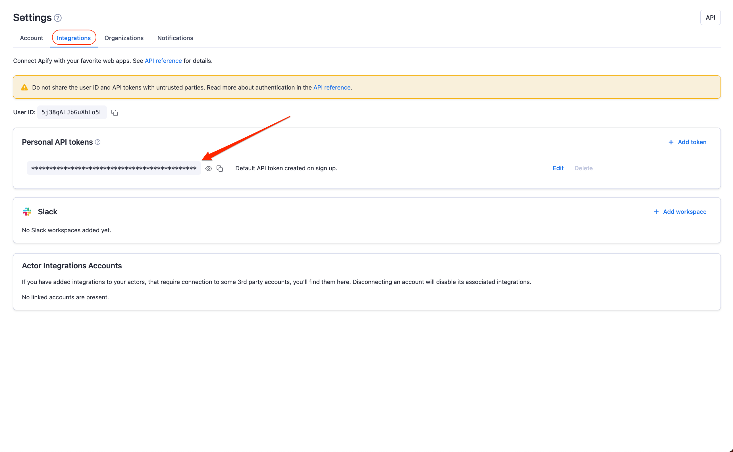The width and height of the screenshot is (733, 452).
Task: Go to the Notifications tab
Action: [x=175, y=38]
